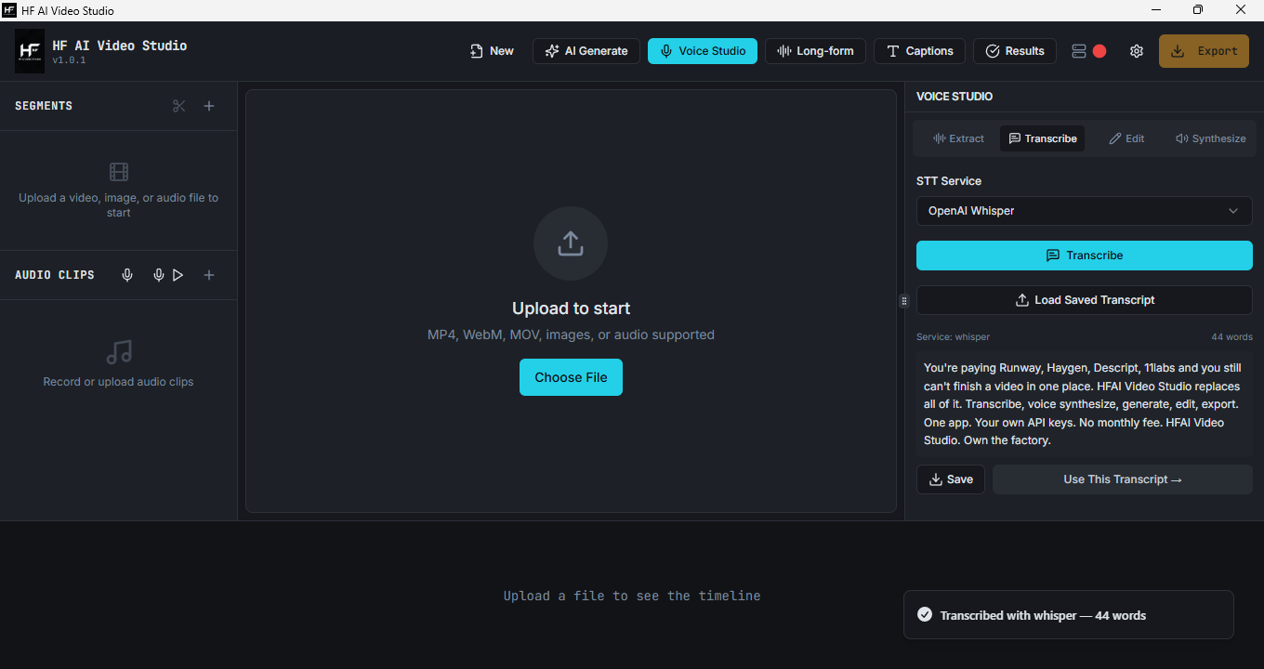Click the 'Transcribed with whisper' toast notification
This screenshot has width=1264, height=669.
pyautogui.click(x=1069, y=615)
